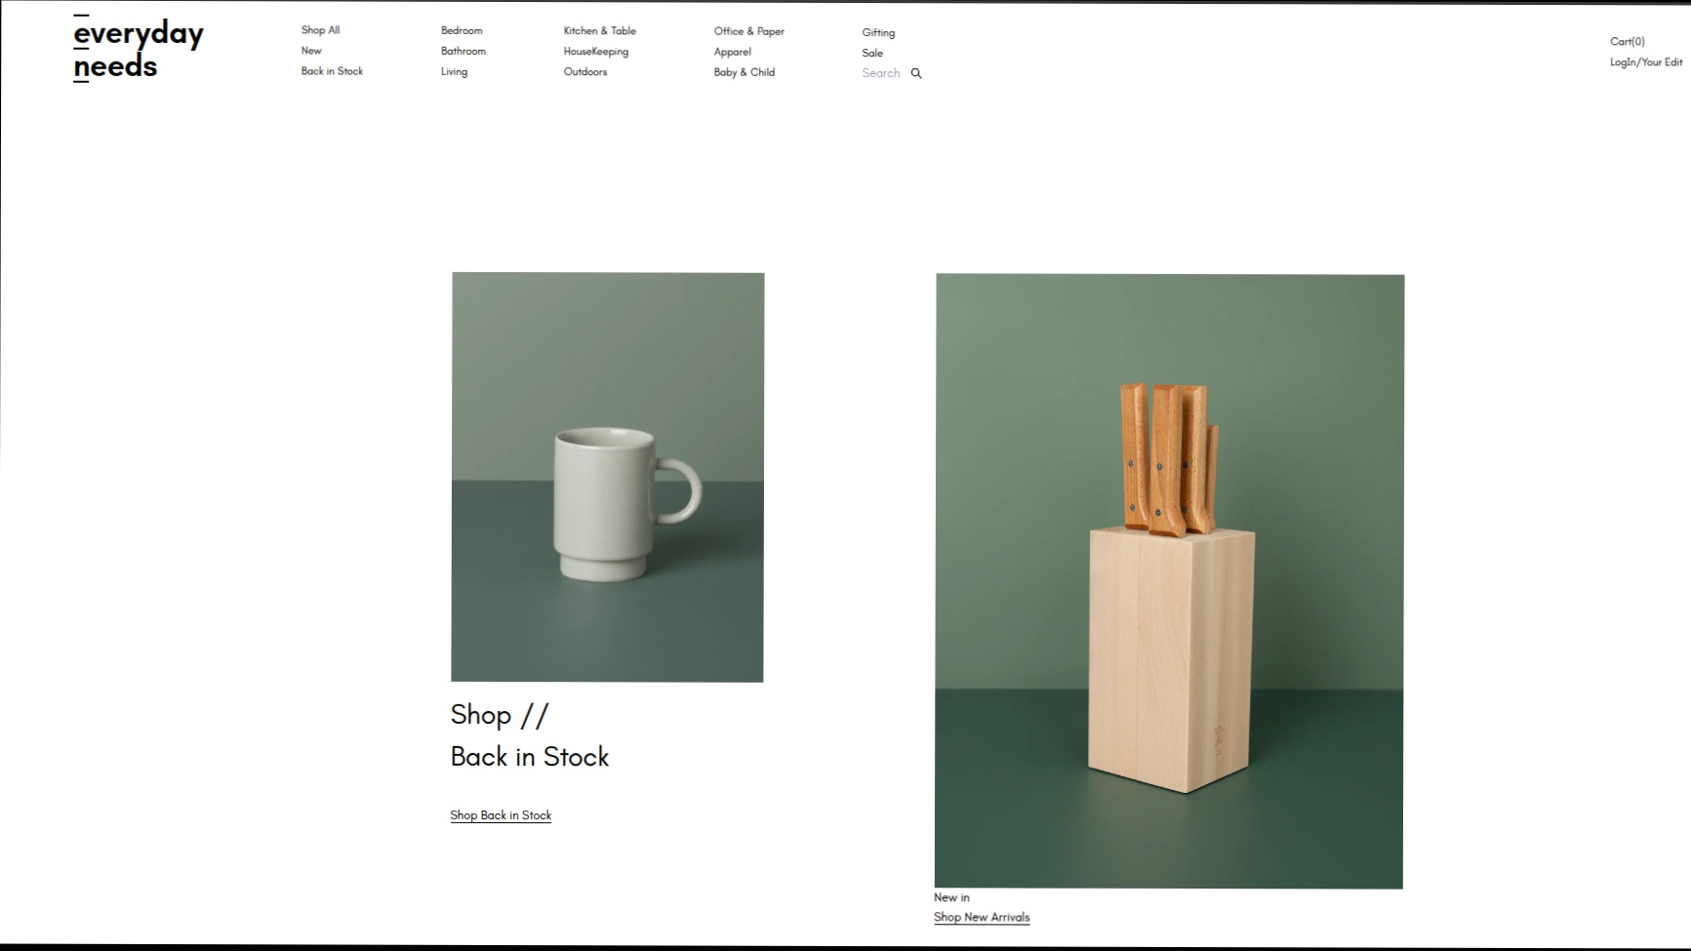The image size is (1691, 951).
Task: Click the everyday needs logo
Action: (x=138, y=50)
